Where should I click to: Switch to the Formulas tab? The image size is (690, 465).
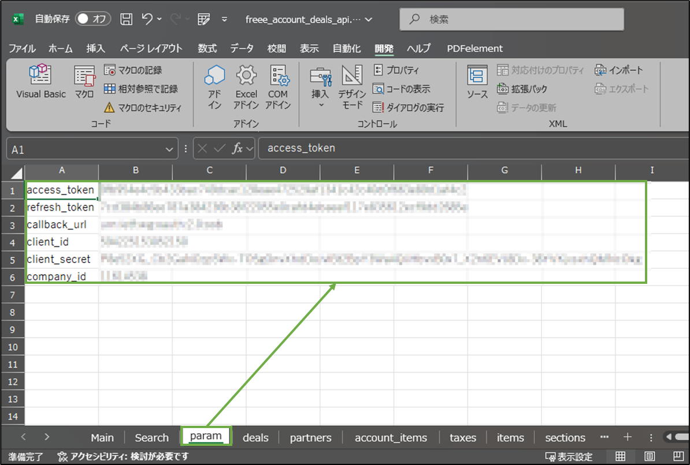tap(207, 48)
